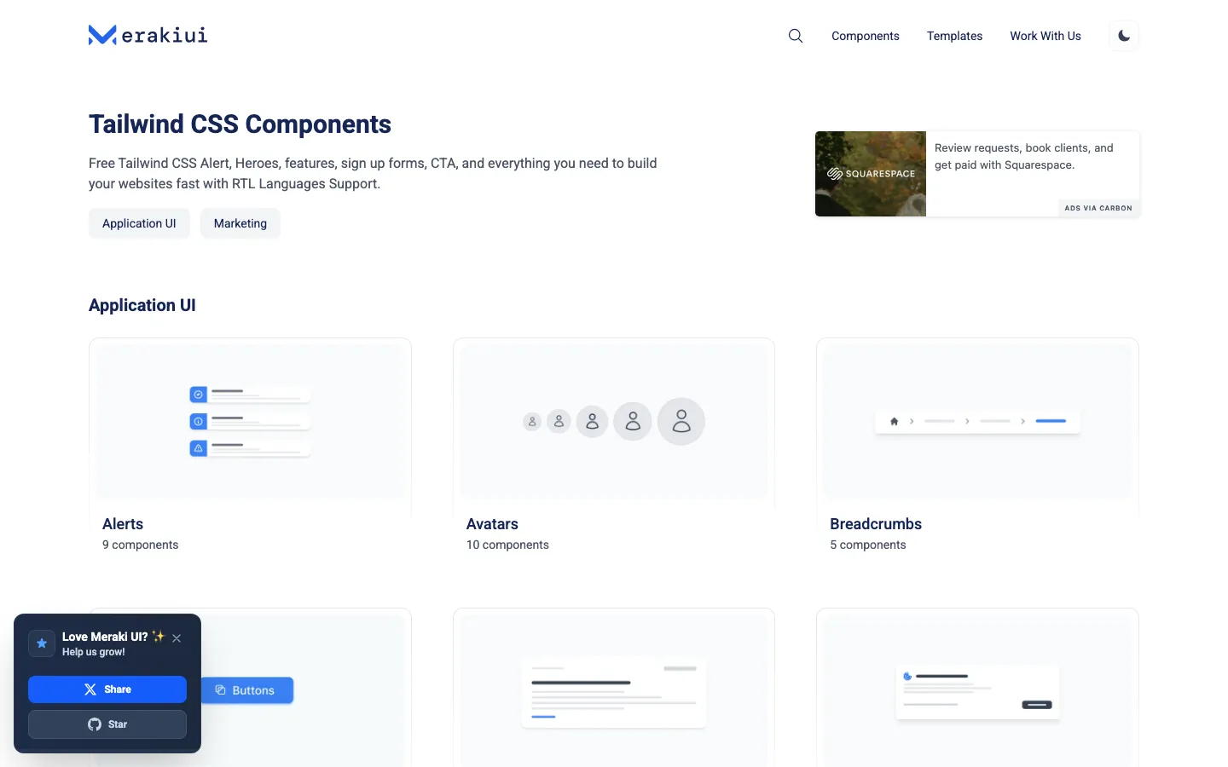Click the Breadcrumbs card title
The image size is (1228, 767).
pos(876,524)
